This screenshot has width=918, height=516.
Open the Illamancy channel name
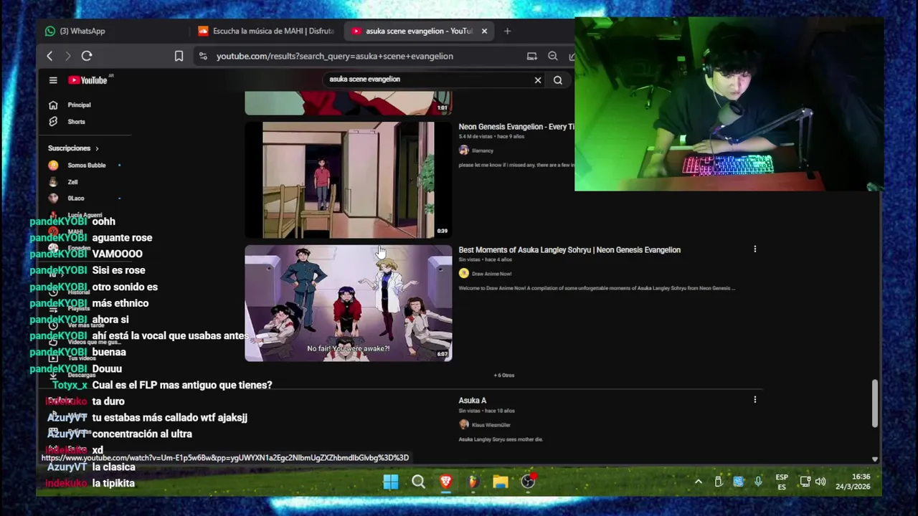pyautogui.click(x=483, y=150)
